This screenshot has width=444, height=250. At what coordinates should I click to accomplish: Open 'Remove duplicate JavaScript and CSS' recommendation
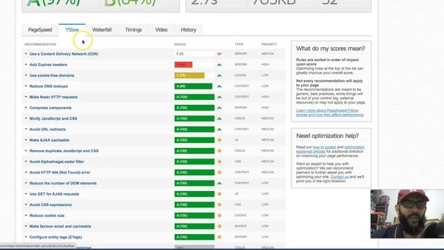click(64, 151)
